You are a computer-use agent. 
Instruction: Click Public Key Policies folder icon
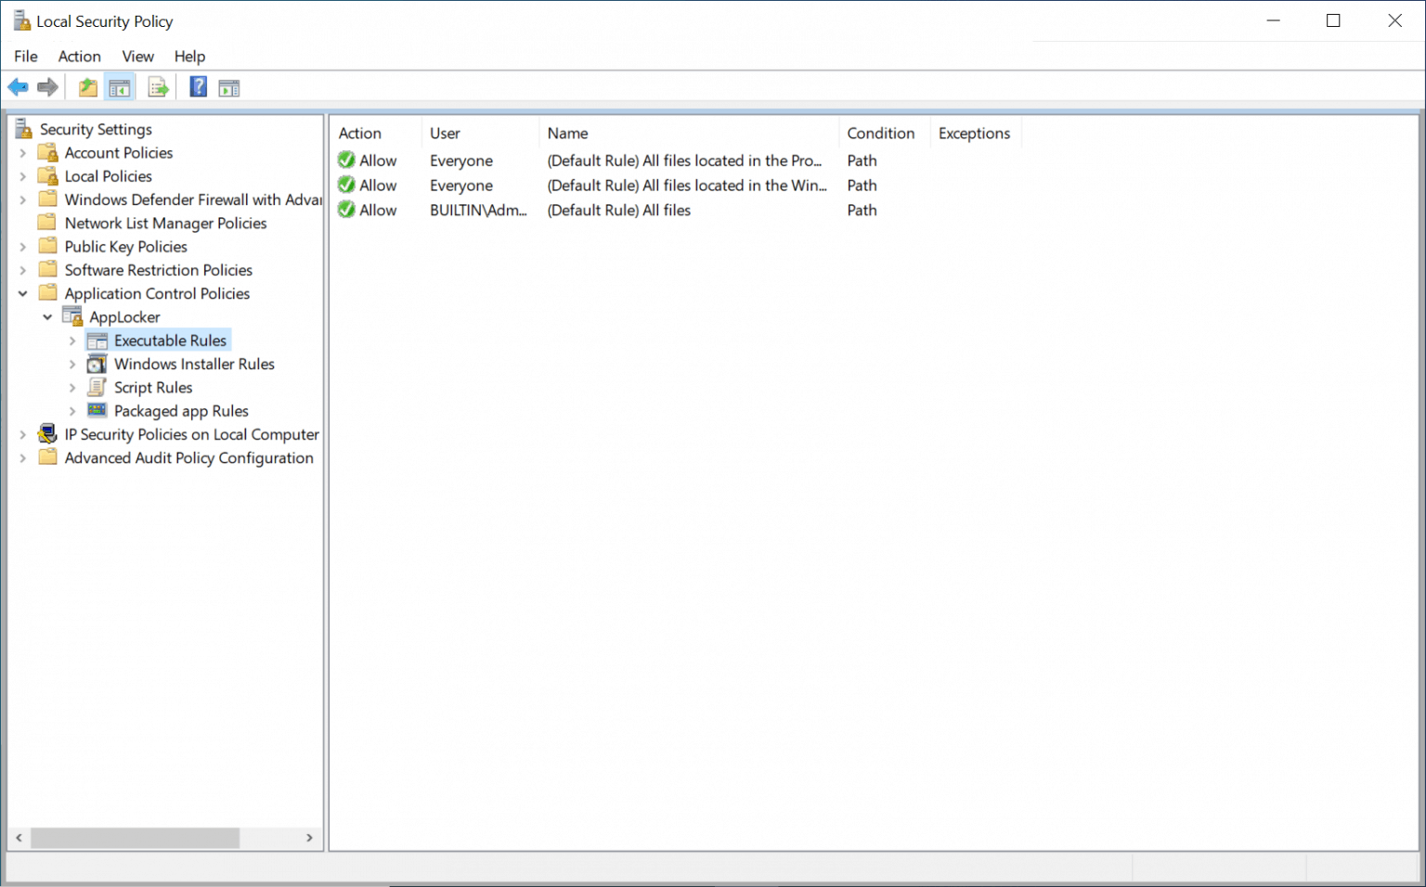pos(47,246)
